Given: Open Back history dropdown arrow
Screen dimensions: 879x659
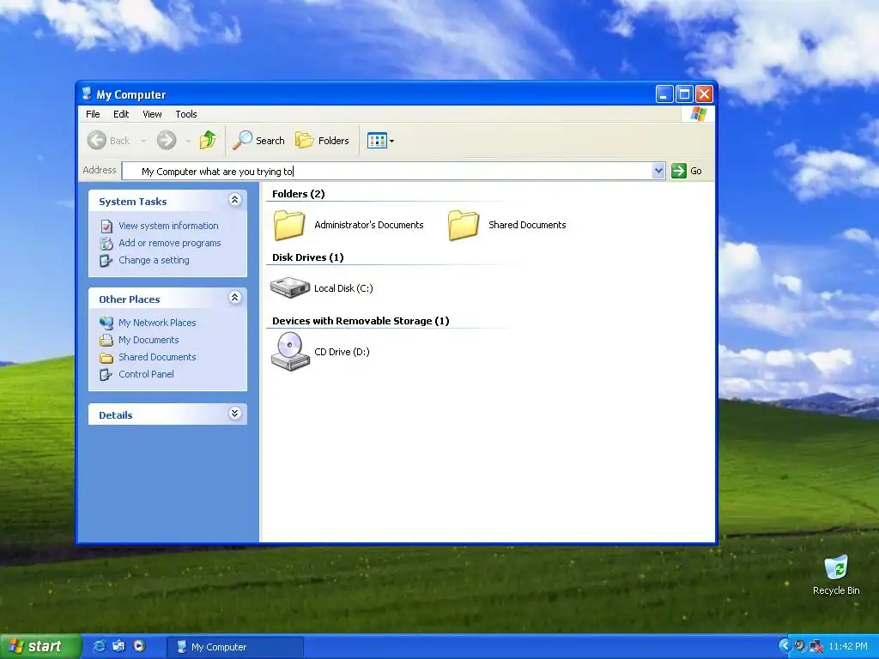Looking at the screenshot, I should click(143, 141).
